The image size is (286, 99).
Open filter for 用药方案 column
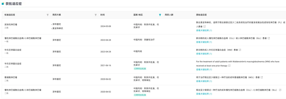[96, 15]
